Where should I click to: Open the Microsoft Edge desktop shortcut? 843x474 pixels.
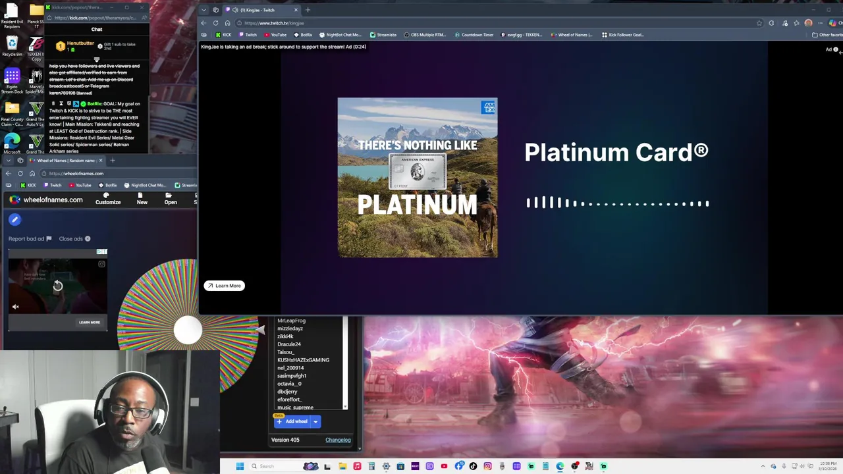[x=12, y=142]
